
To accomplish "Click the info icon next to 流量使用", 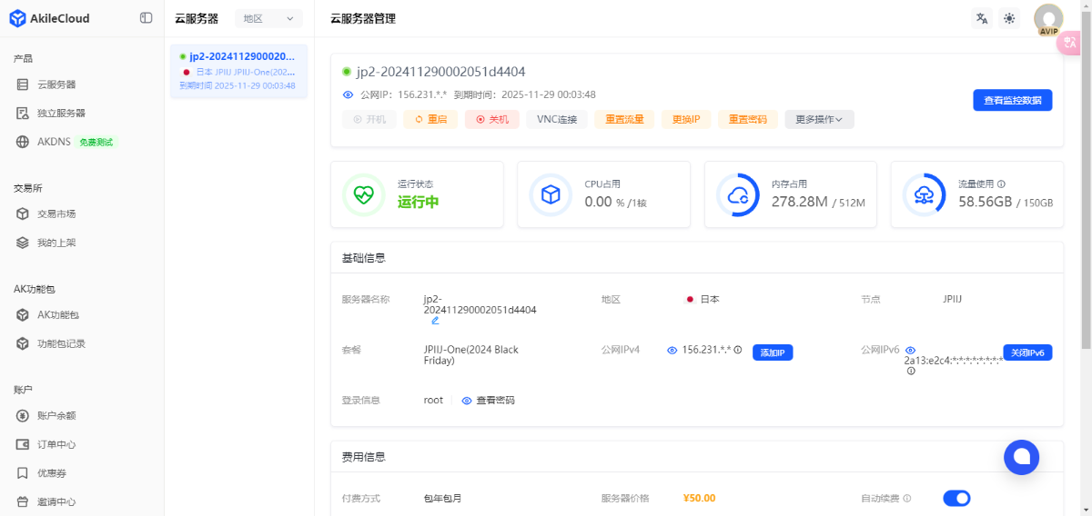I will tap(1001, 184).
